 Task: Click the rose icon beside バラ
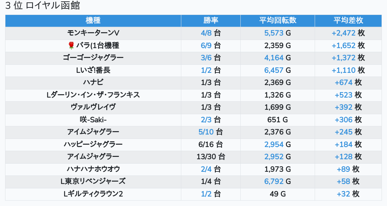[x=71, y=45]
